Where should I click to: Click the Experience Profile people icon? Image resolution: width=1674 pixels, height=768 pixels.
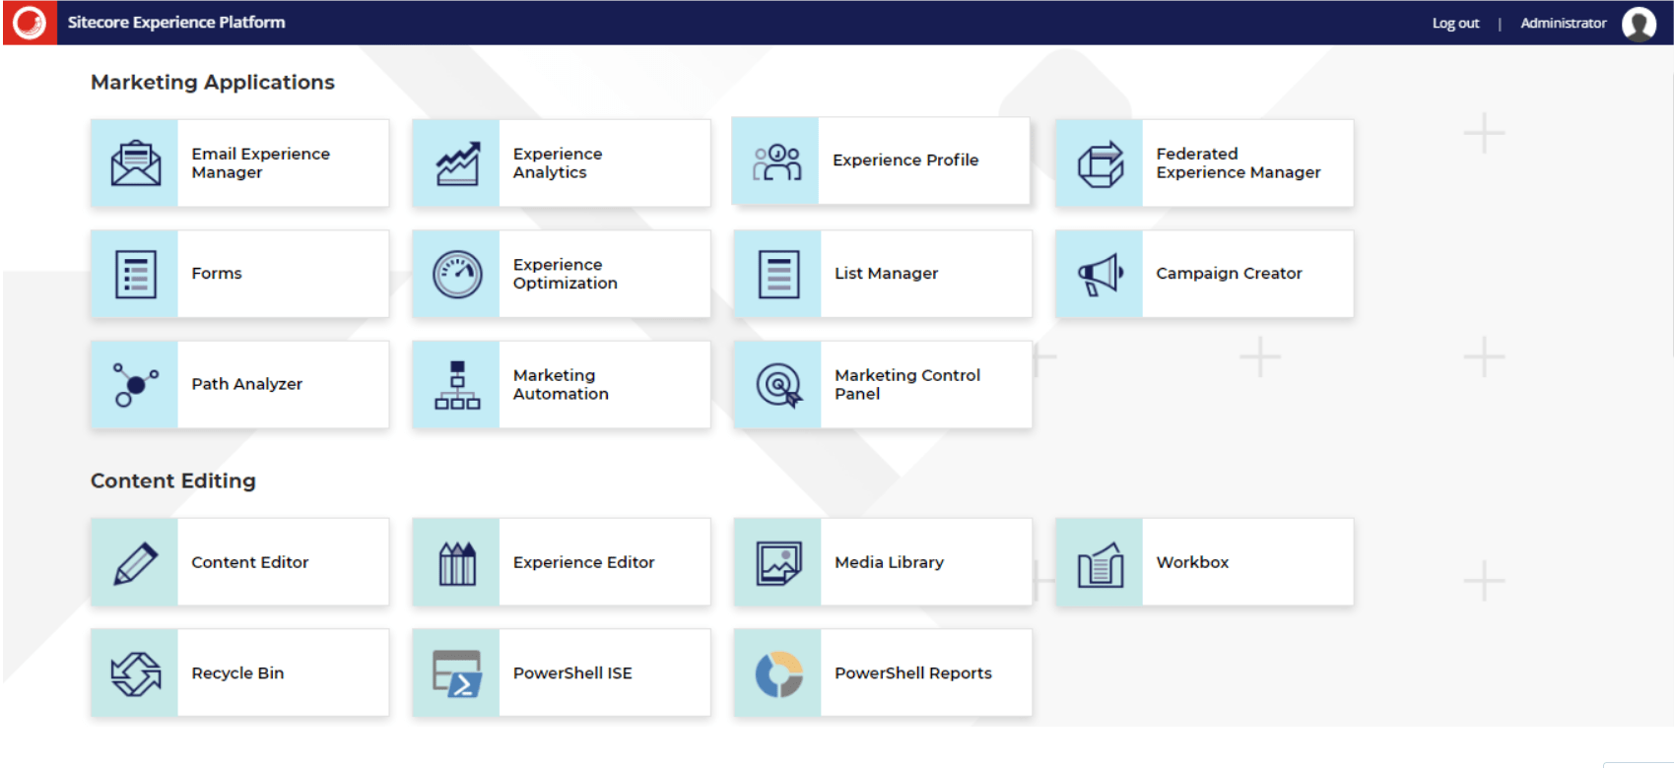[776, 161]
